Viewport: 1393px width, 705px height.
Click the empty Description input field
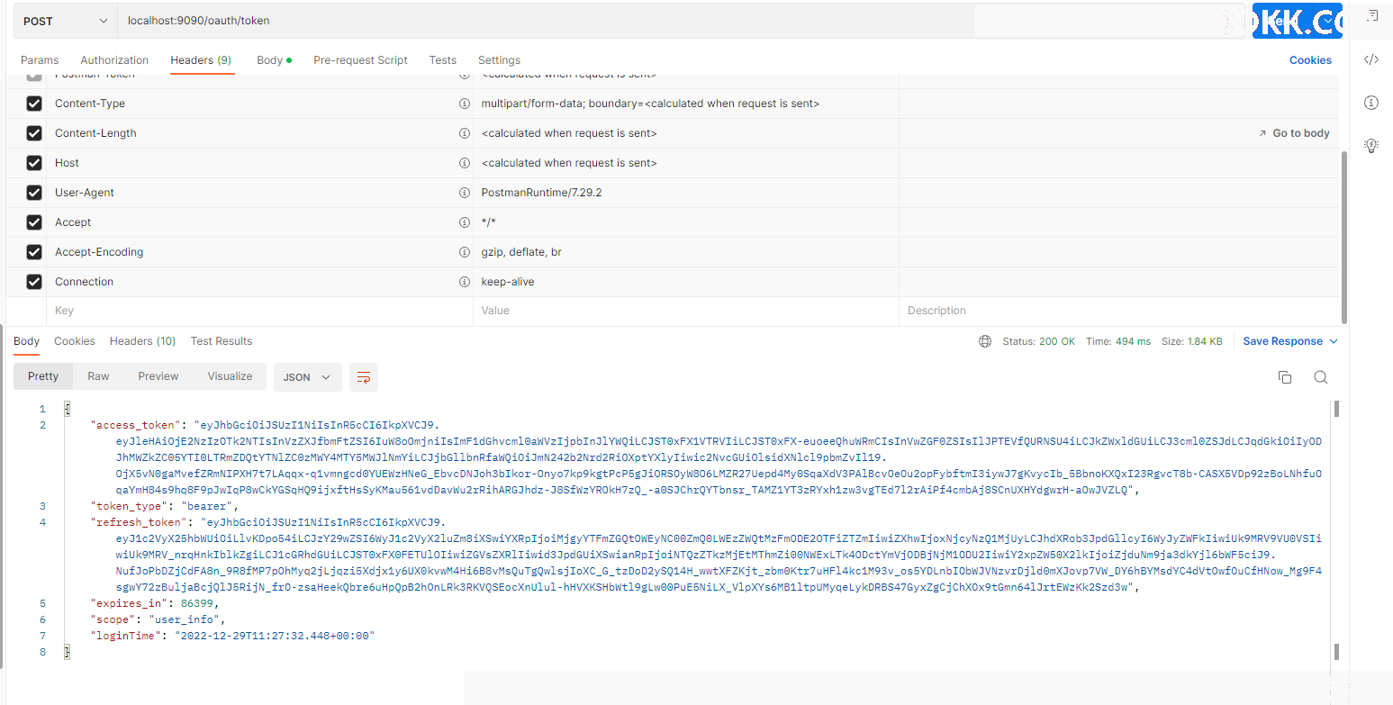point(1118,311)
